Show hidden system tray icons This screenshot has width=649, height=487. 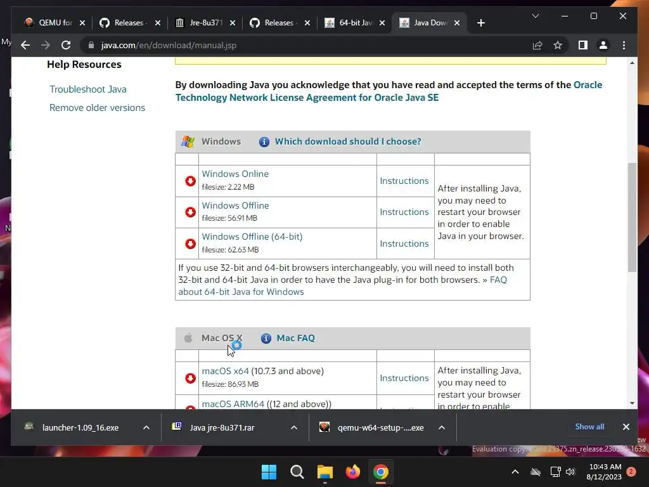[x=515, y=472]
